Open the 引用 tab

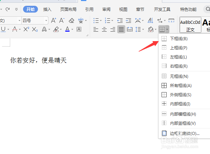89,10
